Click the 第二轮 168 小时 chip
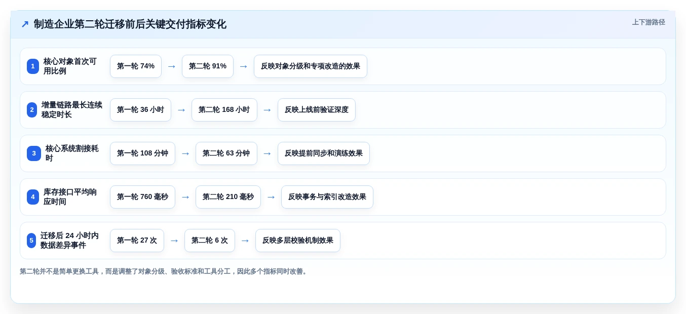The width and height of the screenshot is (686, 314). 224,110
